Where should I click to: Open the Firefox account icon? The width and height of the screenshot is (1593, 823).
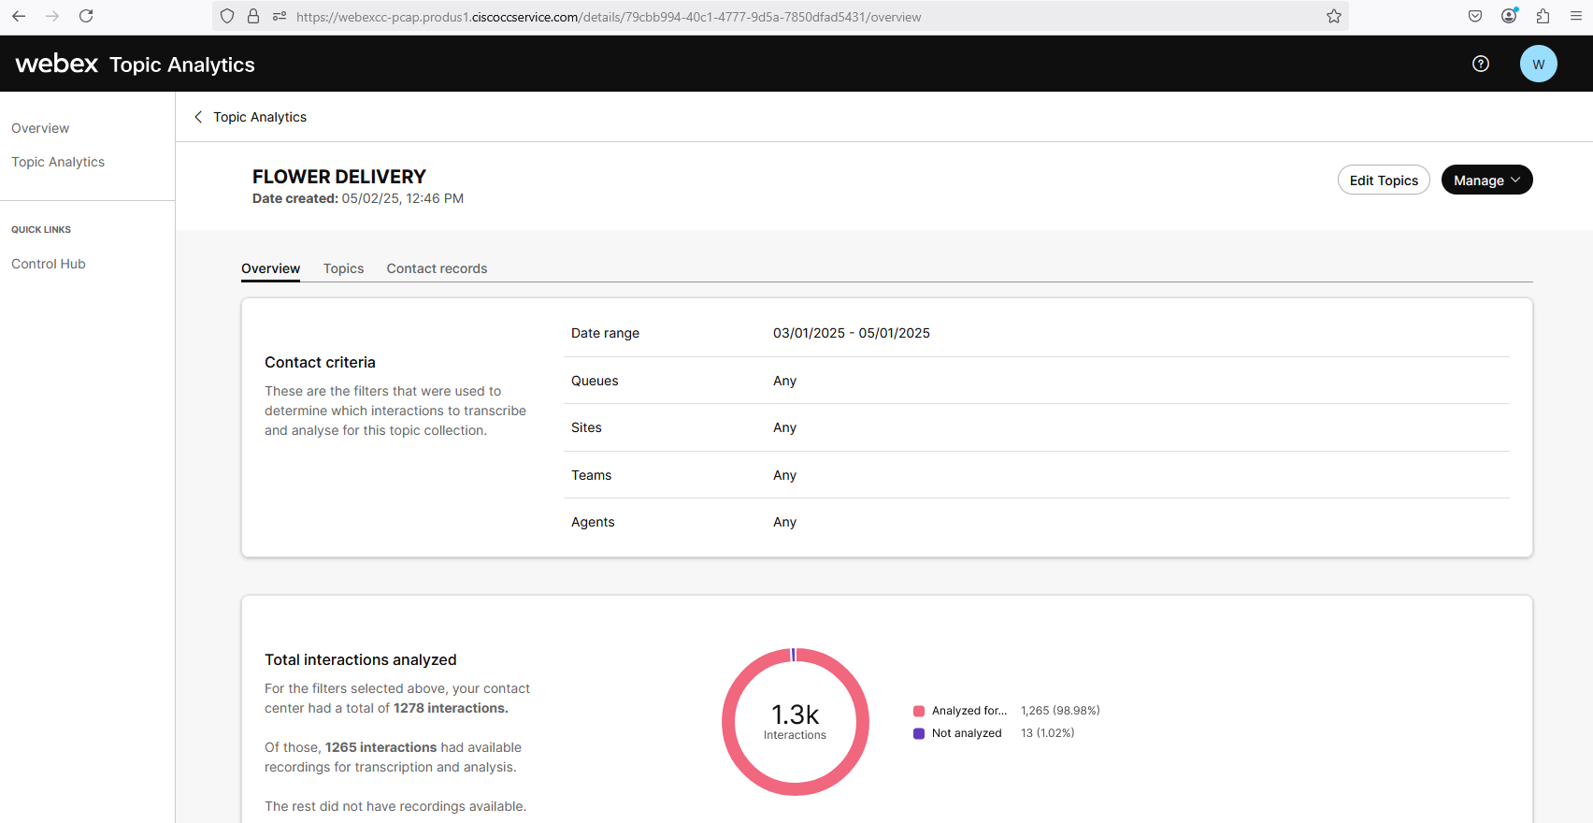[1509, 16]
